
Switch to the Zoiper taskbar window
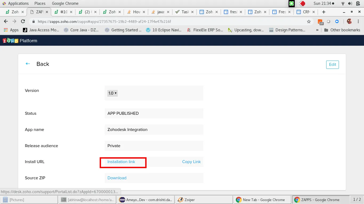204,200
